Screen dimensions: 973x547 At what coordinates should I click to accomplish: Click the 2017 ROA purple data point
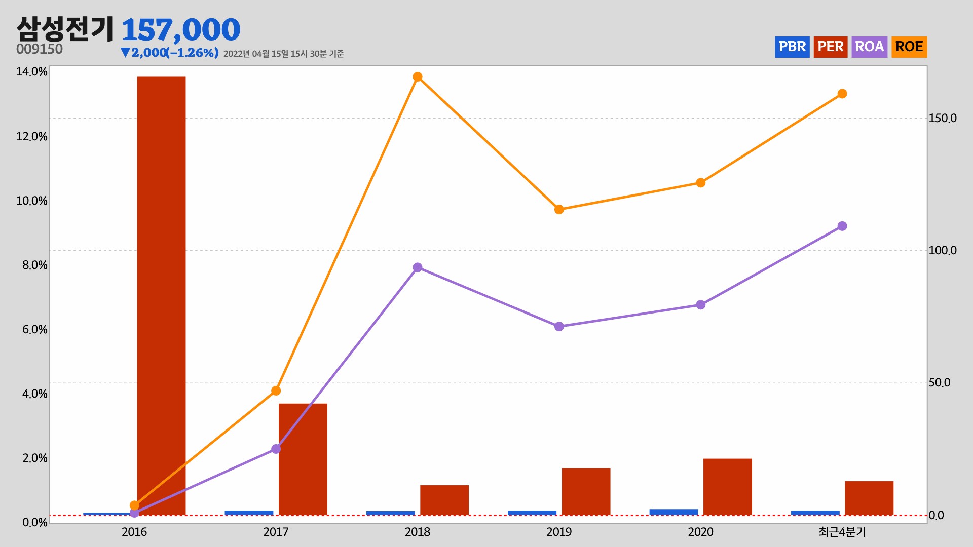276,449
